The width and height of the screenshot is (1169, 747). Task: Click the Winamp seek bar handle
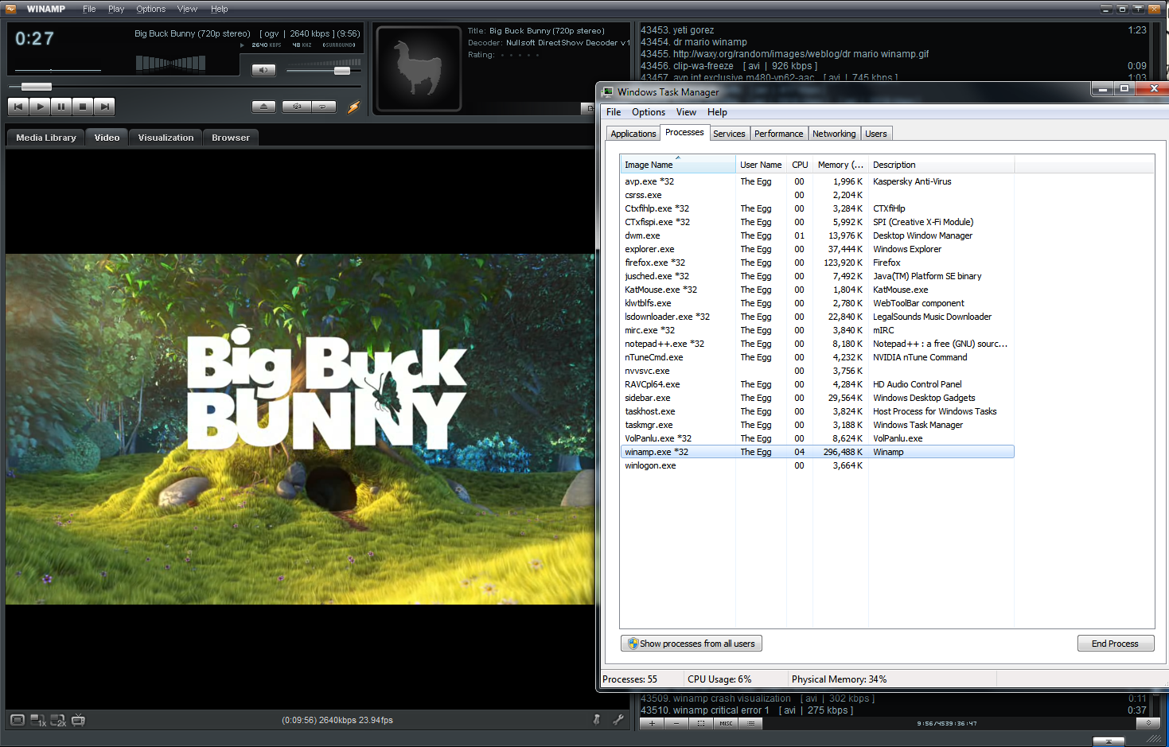[37, 86]
